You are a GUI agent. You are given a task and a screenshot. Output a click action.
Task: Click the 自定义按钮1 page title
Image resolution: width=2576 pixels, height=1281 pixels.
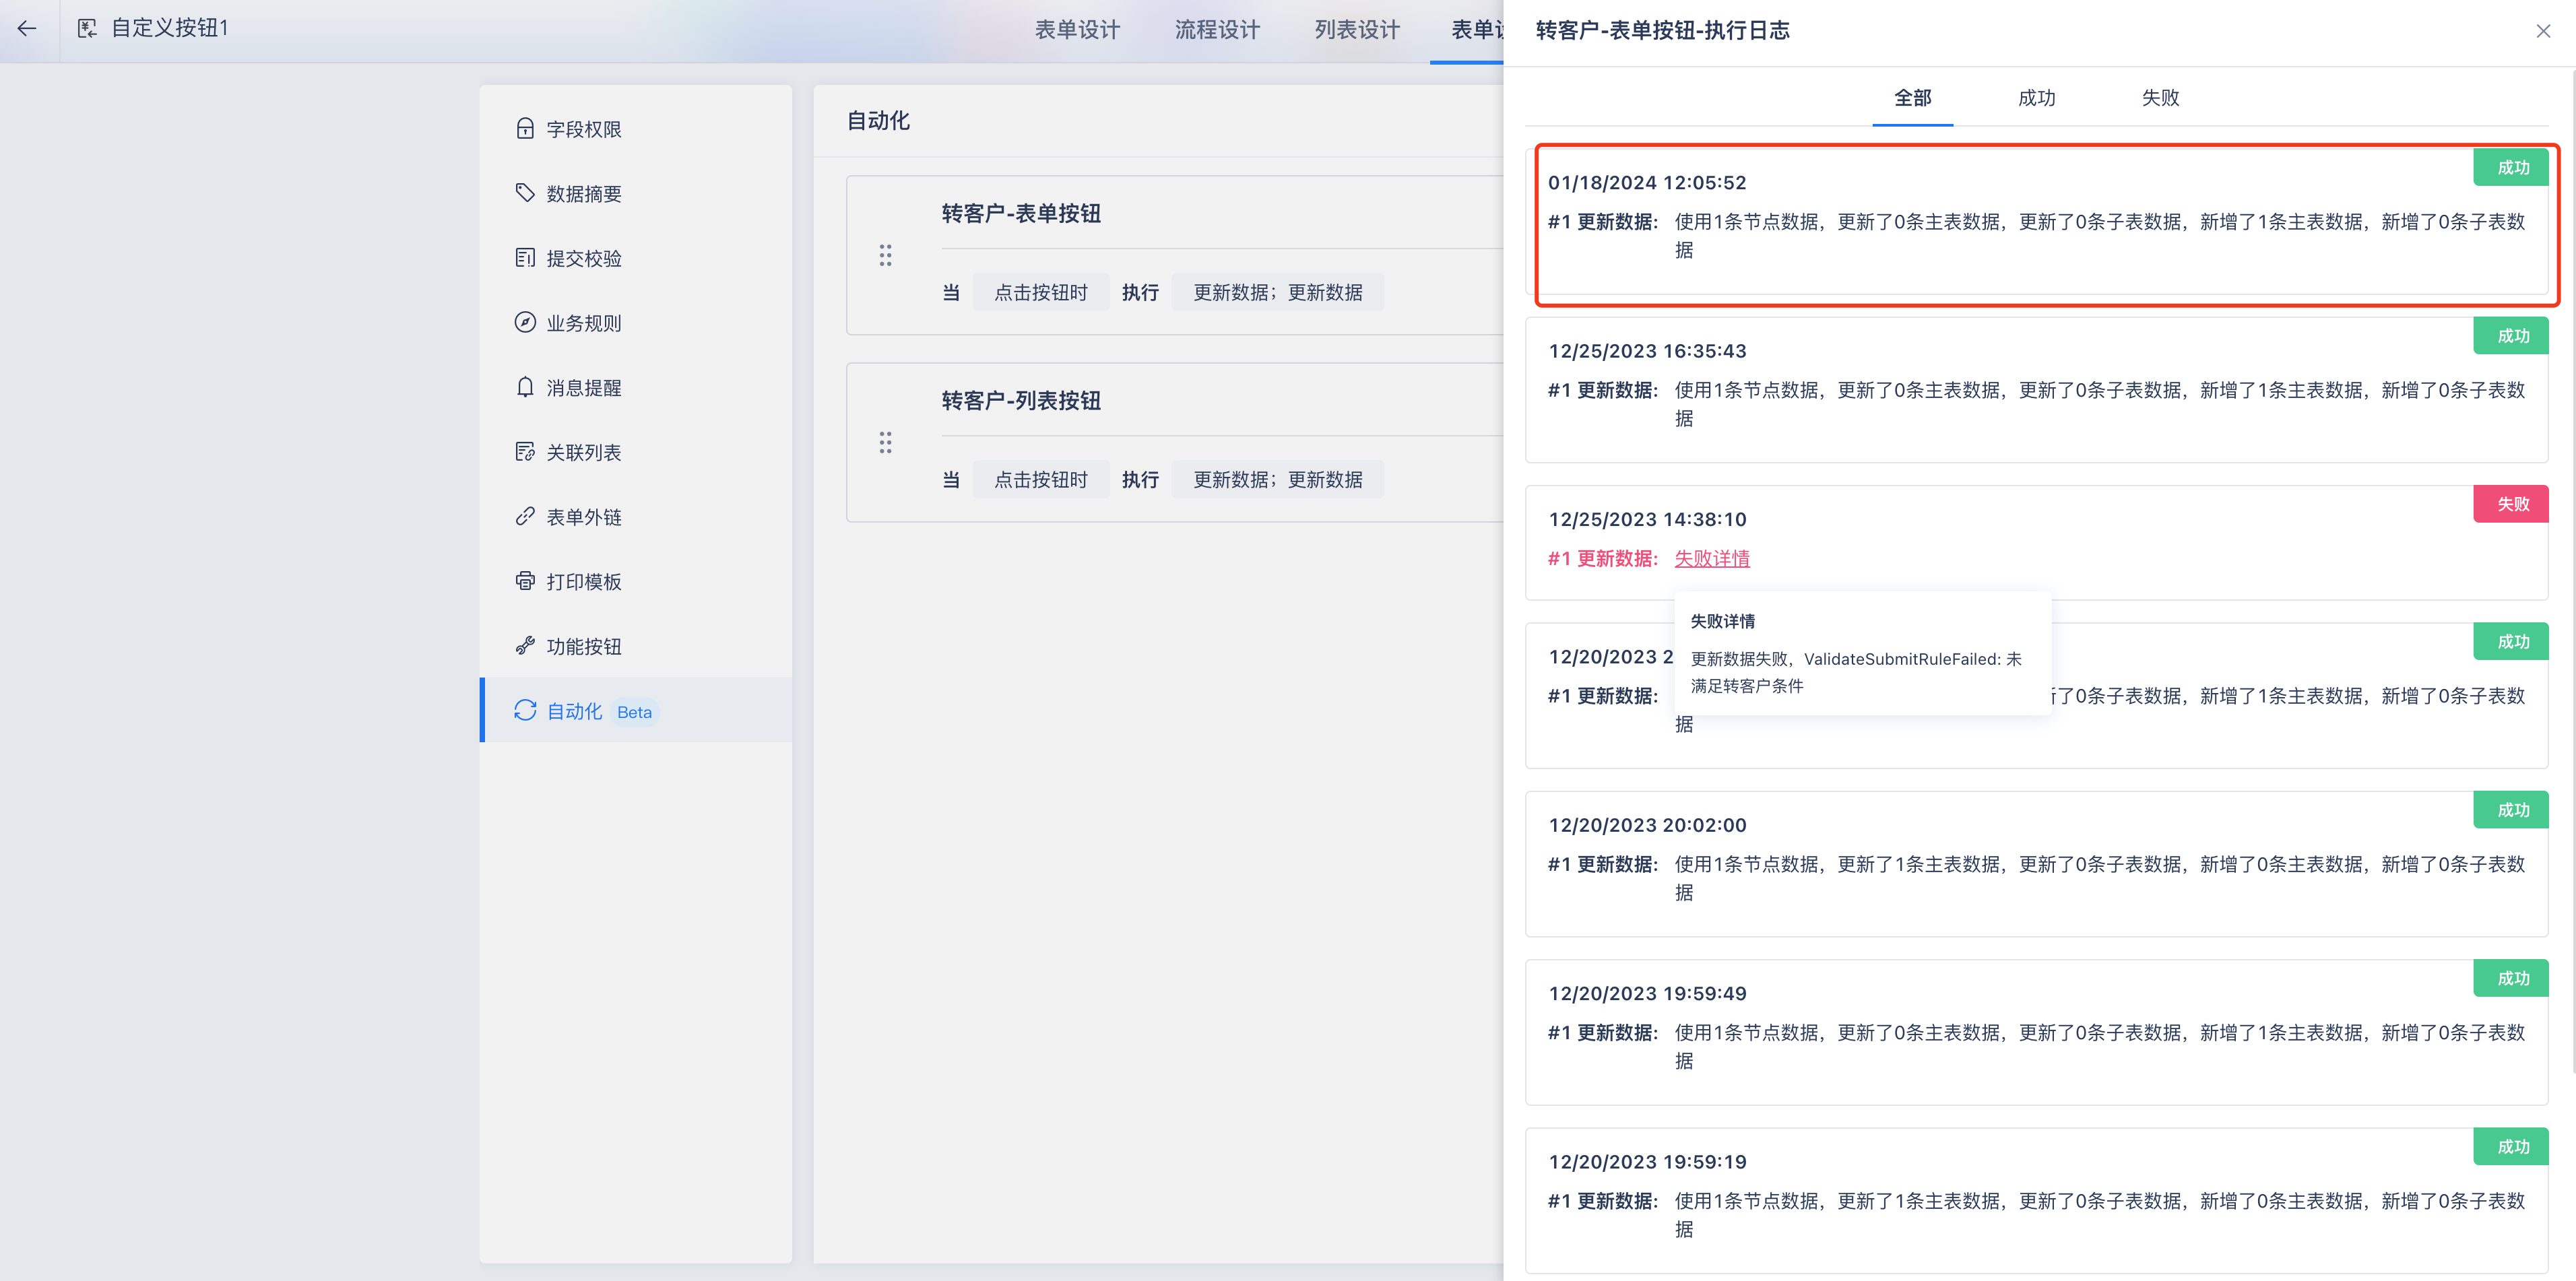click(x=170, y=28)
